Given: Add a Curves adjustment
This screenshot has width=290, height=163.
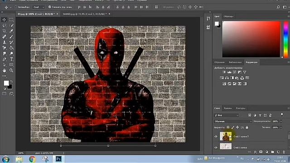Looking at the screenshot, I should pos(235,72).
